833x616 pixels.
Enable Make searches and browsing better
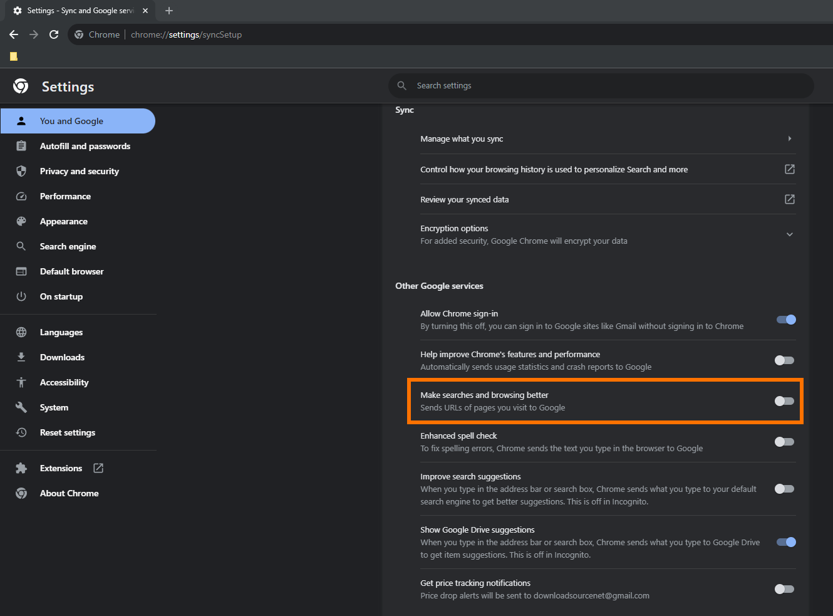[x=784, y=401]
